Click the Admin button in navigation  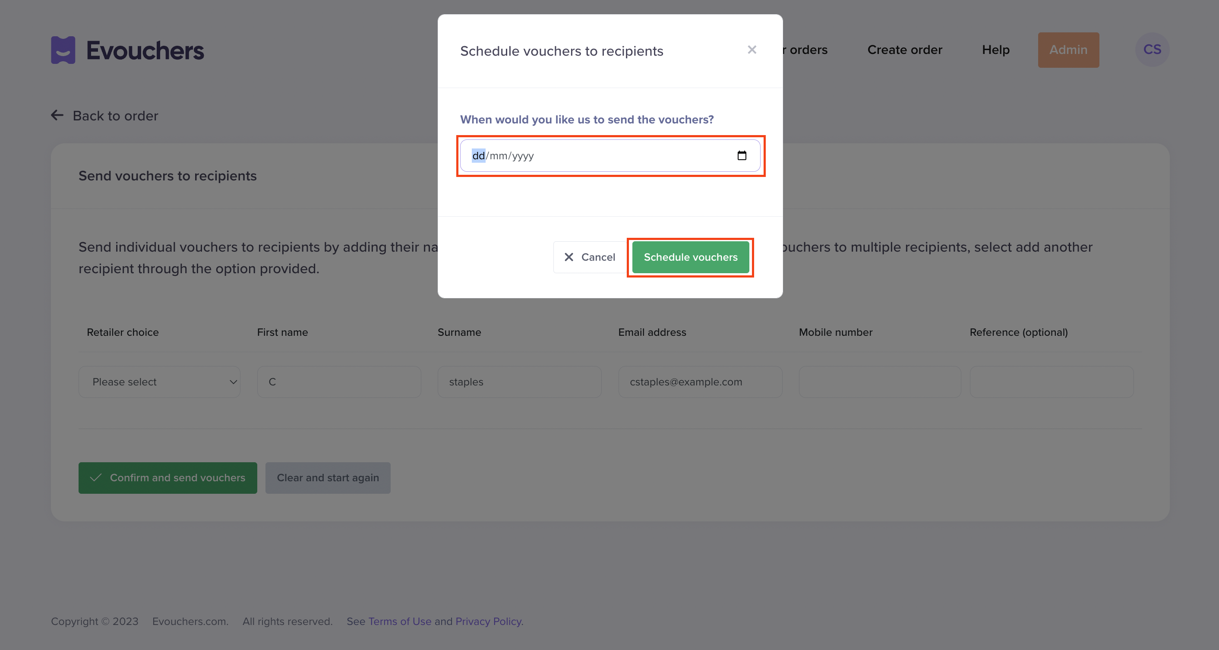click(1068, 50)
